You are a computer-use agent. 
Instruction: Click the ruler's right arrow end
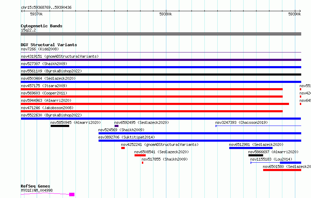[300, 11]
